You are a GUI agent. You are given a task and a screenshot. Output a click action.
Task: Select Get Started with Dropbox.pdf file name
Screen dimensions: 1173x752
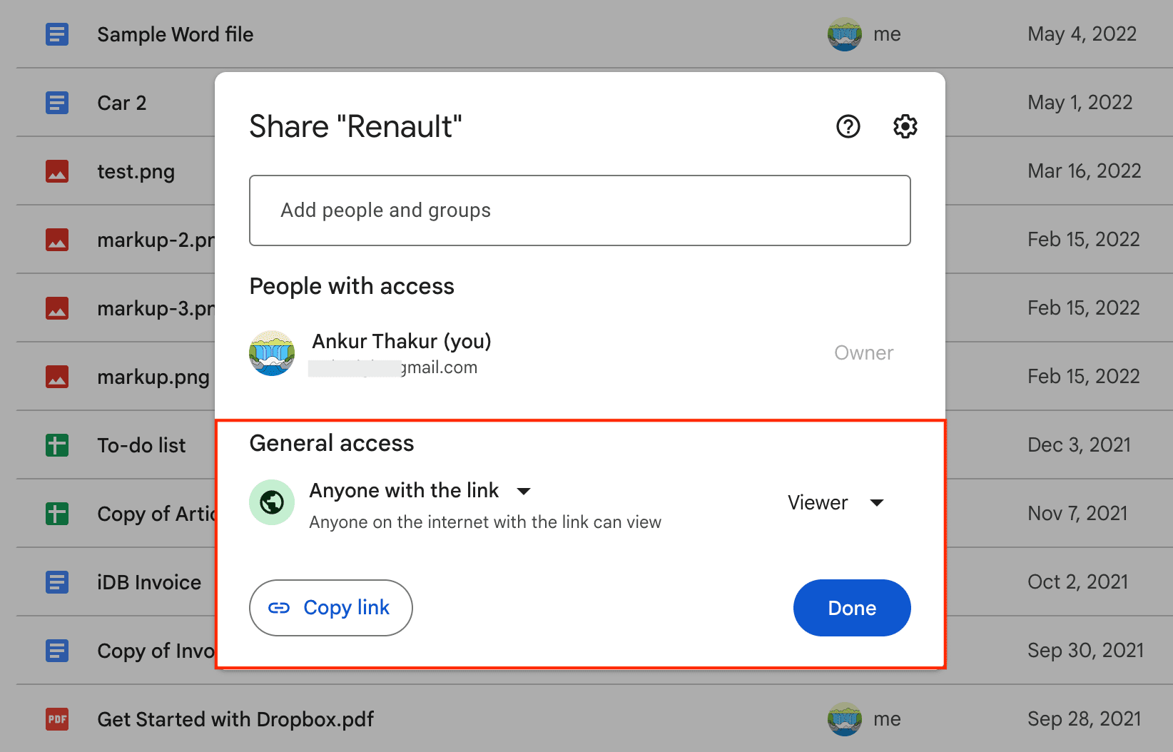pos(235,719)
